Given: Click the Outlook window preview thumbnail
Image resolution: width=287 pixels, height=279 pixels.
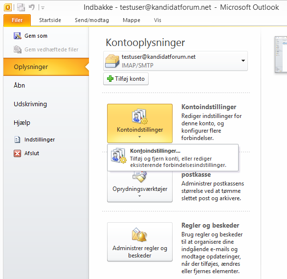Looking at the screenshot, I should 281,55.
